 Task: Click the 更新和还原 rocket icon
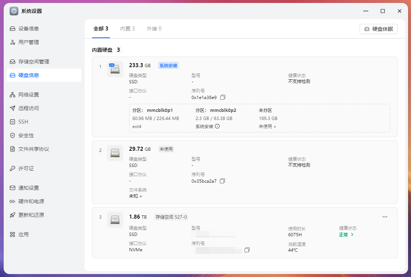point(12,215)
